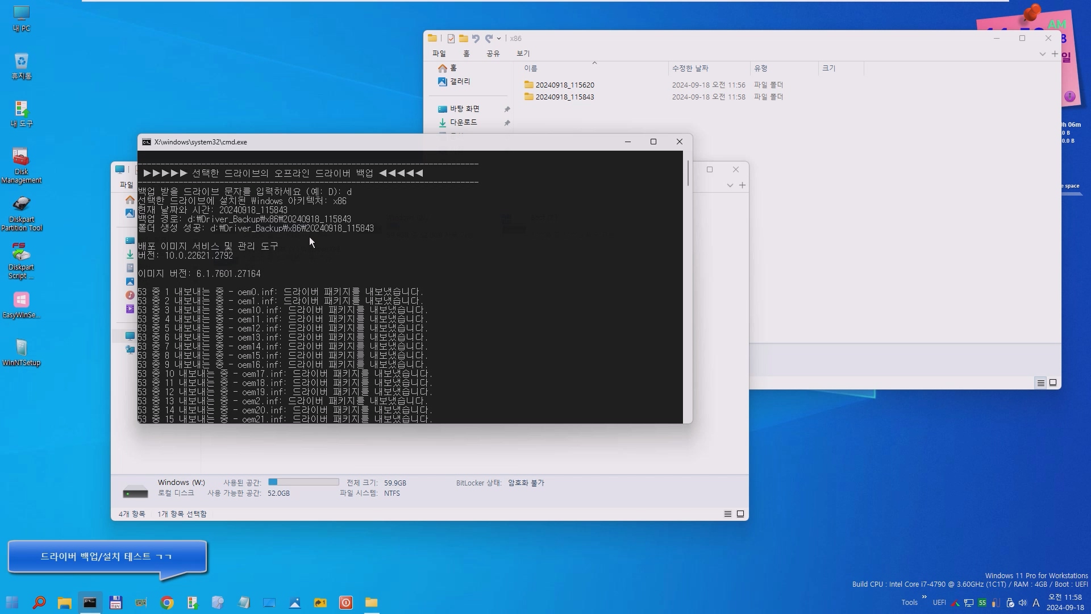1091x614 pixels.
Task: Open EasyWinSetup desktop shortcut
Action: (21, 305)
